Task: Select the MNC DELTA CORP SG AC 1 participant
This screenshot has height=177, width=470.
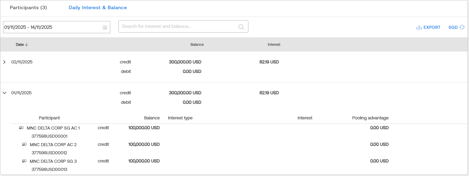Action: tap(53, 128)
